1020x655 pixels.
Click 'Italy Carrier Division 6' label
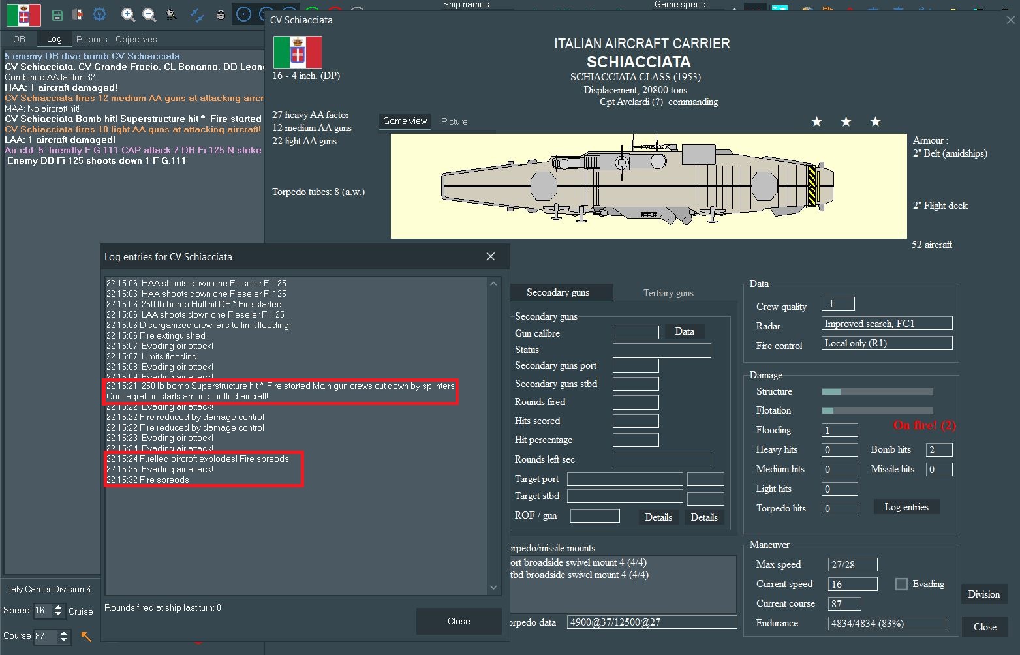coord(49,589)
